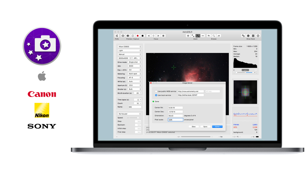Open the Time lapse 0 combo box
308x174 pixels.
click(x=137, y=100)
